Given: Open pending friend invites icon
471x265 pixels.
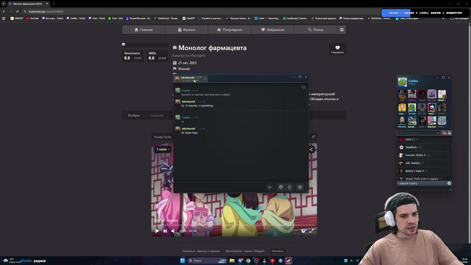Looking at the screenshot, I should 444,133.
